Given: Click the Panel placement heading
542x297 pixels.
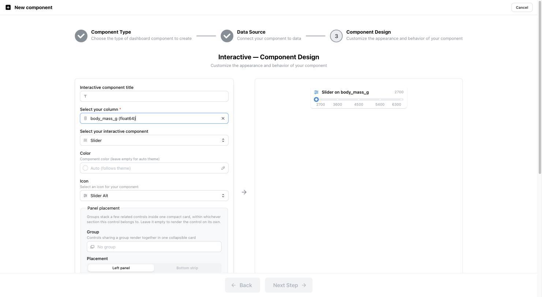Looking at the screenshot, I should coord(104,208).
